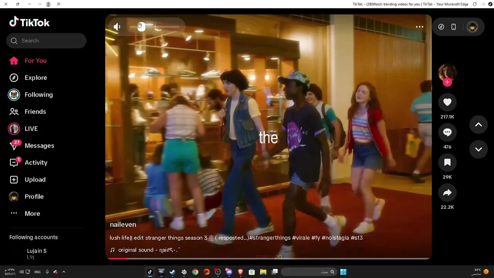The image size is (494, 278).
Task: Share the video via arrow icon
Action: click(x=447, y=193)
